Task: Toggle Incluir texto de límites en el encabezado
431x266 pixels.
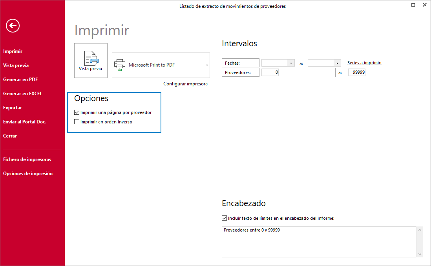Action: coord(224,218)
